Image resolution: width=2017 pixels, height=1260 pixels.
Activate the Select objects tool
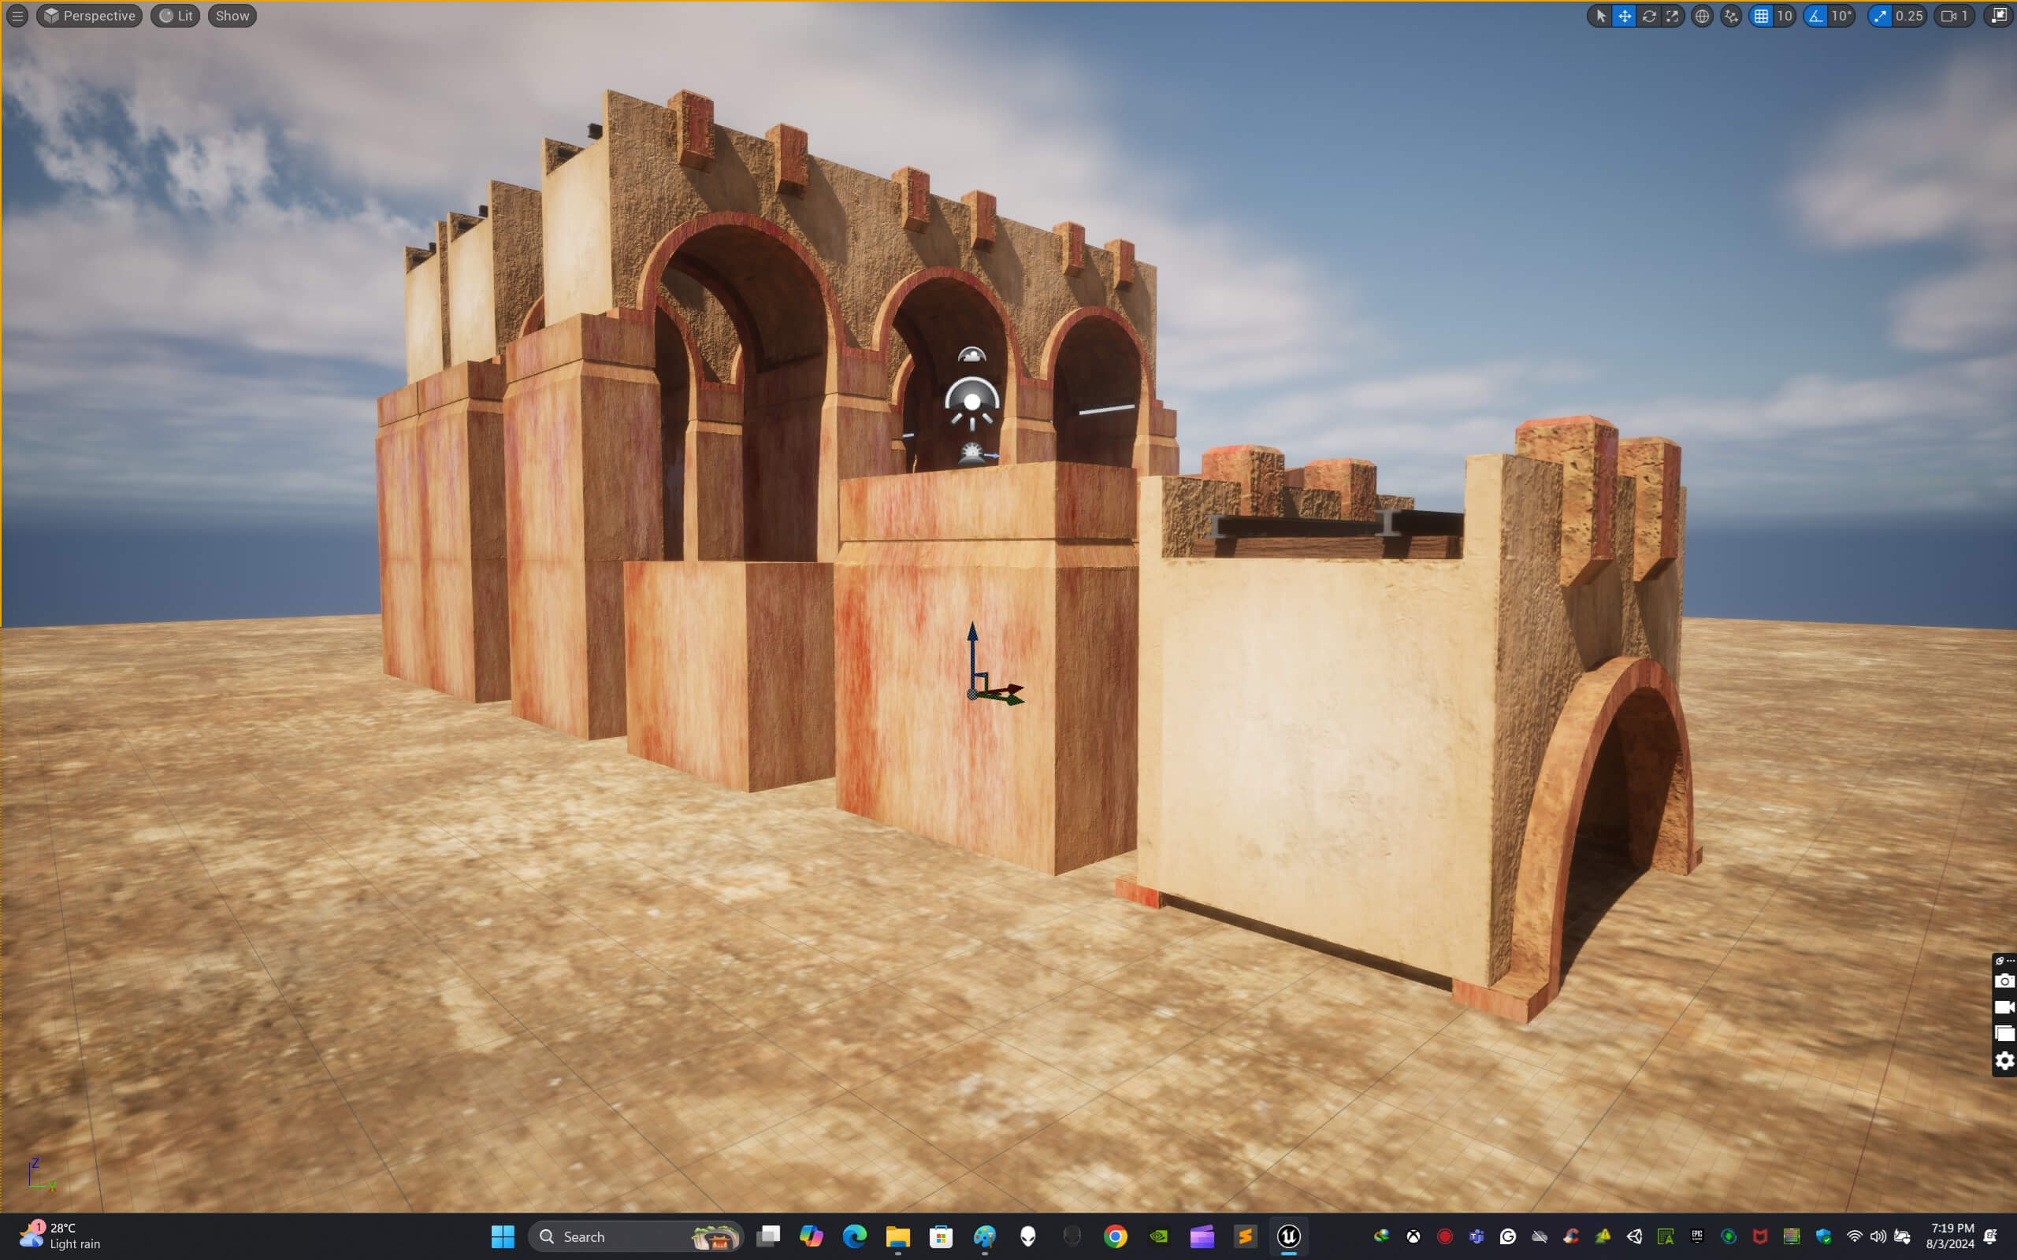point(1600,16)
